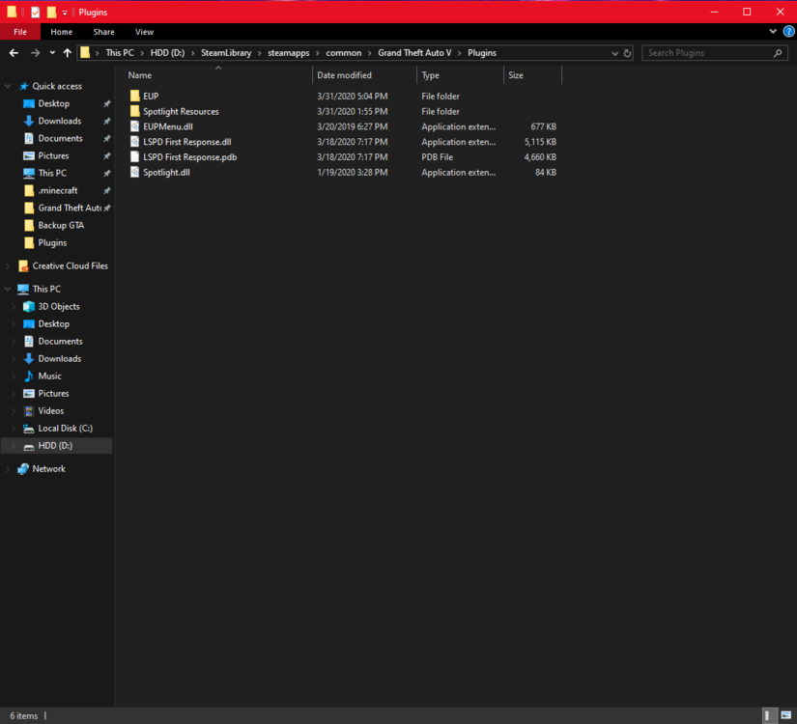Expand Creative Cloud Files node
Viewport: 797px width, 724px height.
click(8, 265)
